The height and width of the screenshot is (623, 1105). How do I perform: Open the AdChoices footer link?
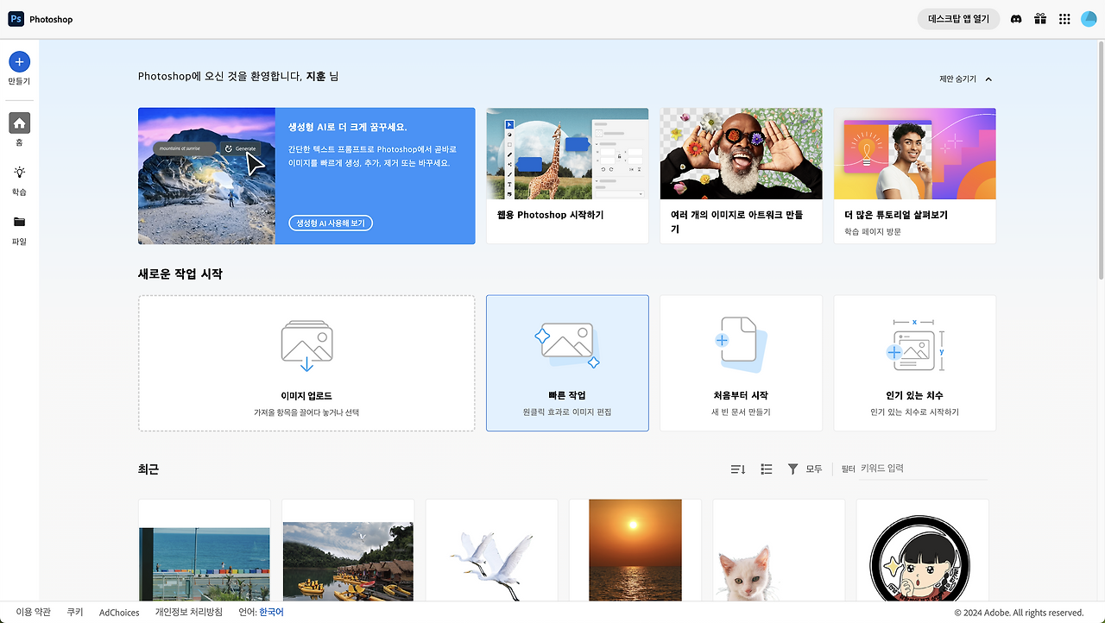pyautogui.click(x=119, y=612)
